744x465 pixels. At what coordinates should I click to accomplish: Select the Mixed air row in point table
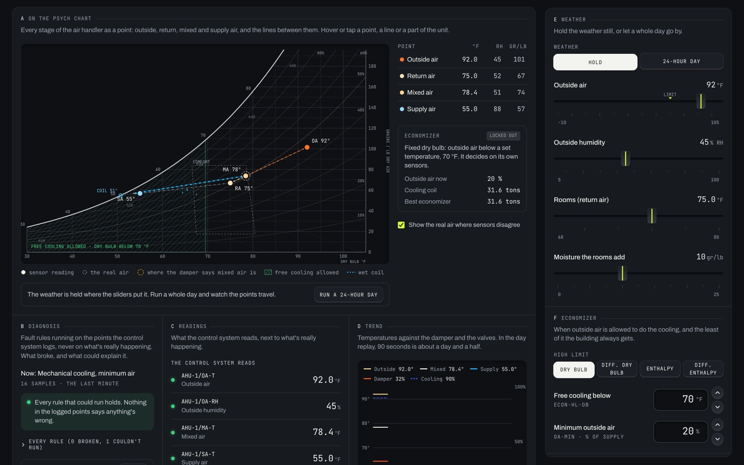tap(462, 93)
